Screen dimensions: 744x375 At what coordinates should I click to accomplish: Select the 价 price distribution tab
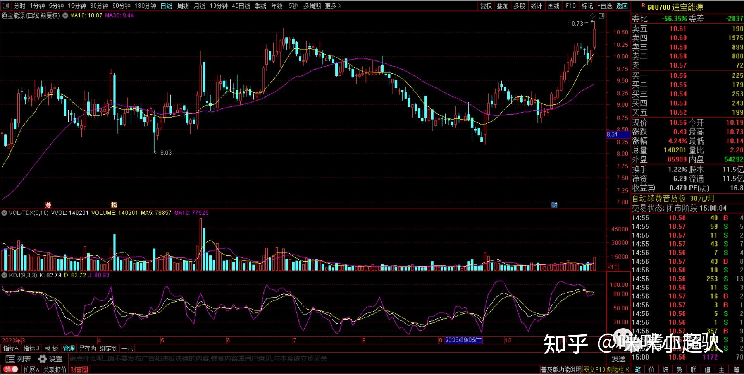click(x=651, y=370)
